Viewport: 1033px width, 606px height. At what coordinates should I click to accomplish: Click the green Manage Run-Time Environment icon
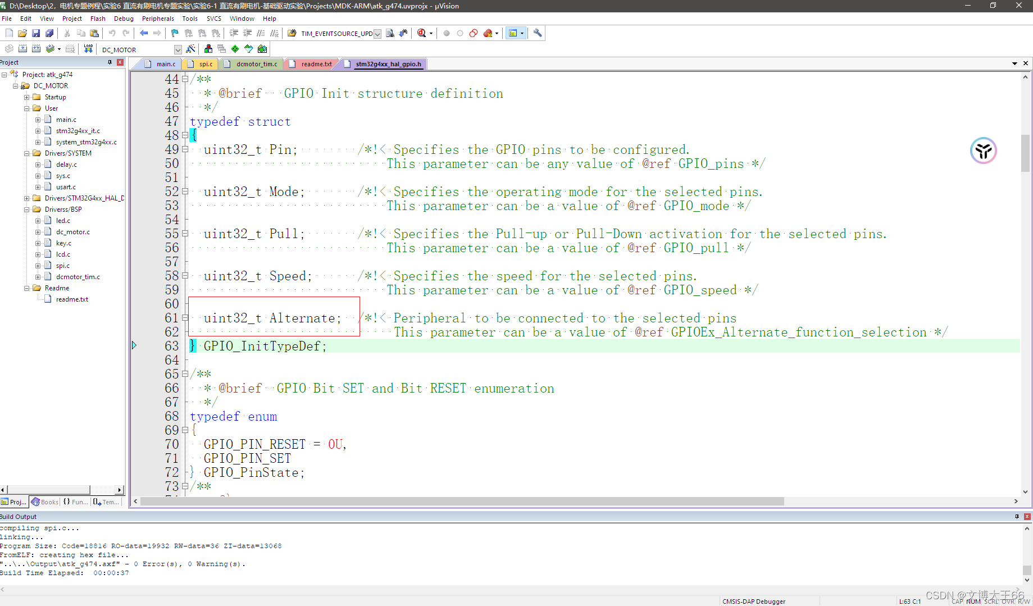point(235,49)
